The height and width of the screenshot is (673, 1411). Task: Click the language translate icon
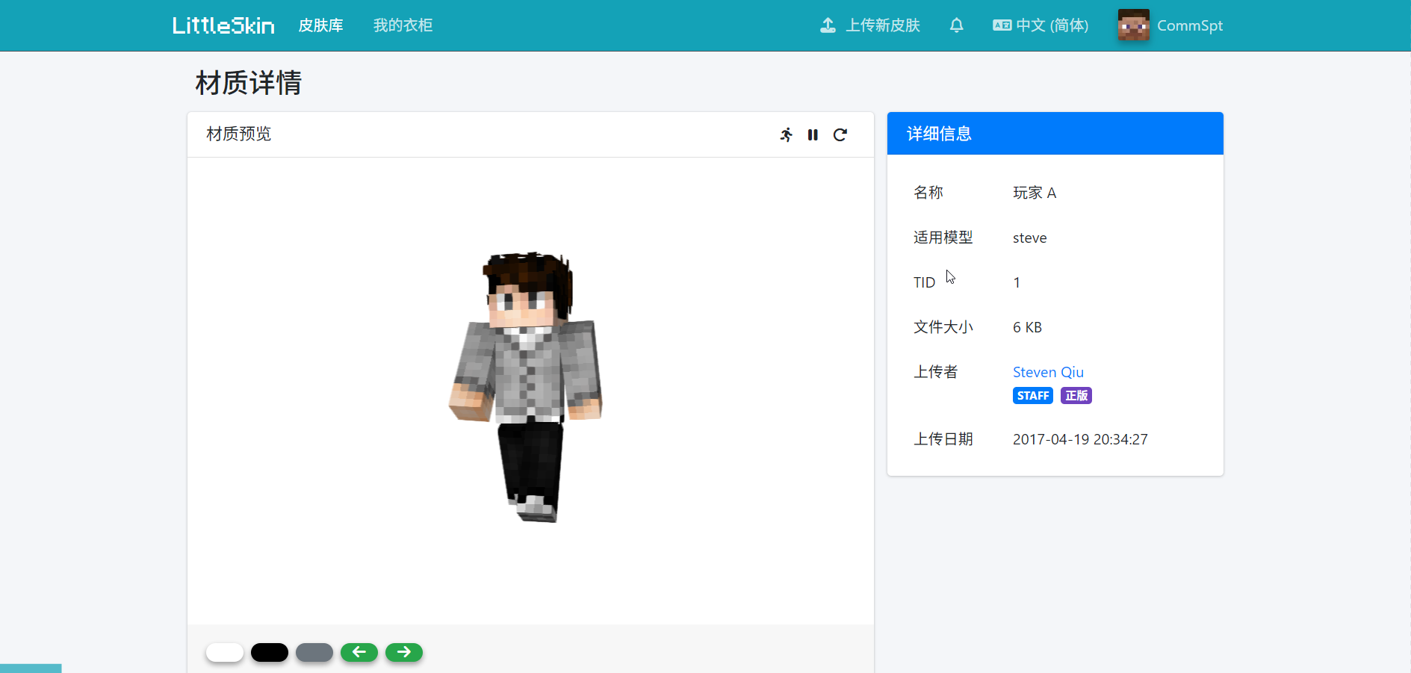coord(1002,25)
